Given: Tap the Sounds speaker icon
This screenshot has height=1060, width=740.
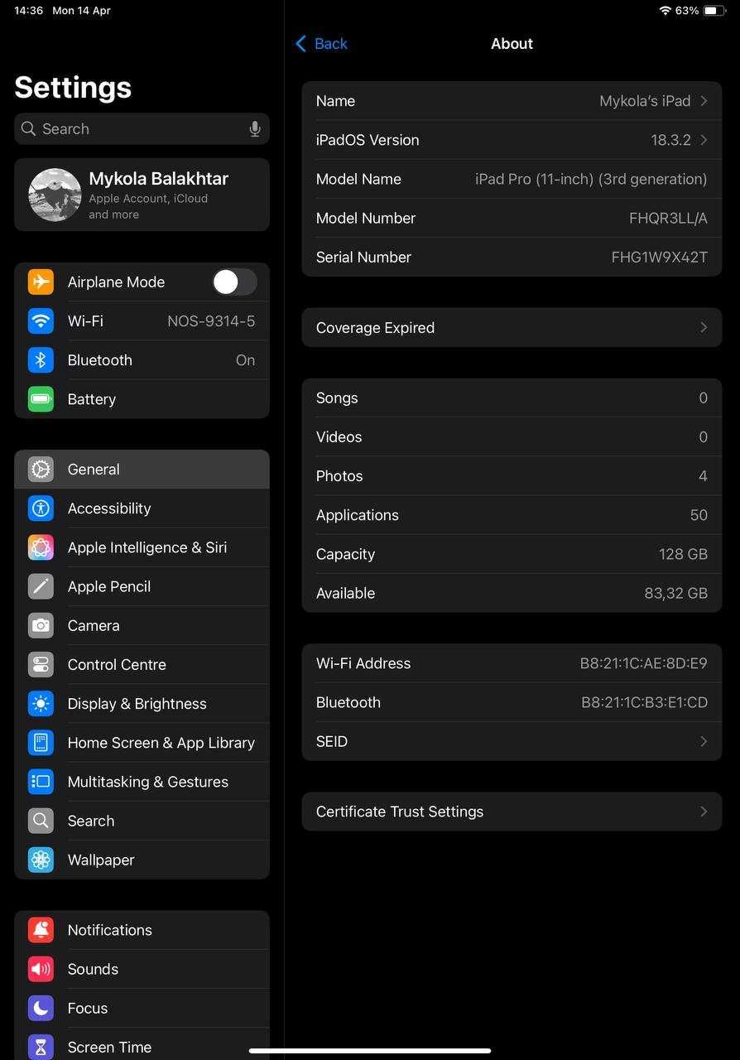Looking at the screenshot, I should point(41,968).
